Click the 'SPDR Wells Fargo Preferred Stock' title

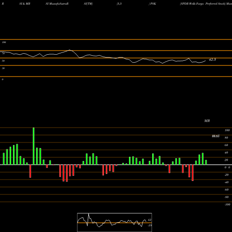click(x=203, y=4)
